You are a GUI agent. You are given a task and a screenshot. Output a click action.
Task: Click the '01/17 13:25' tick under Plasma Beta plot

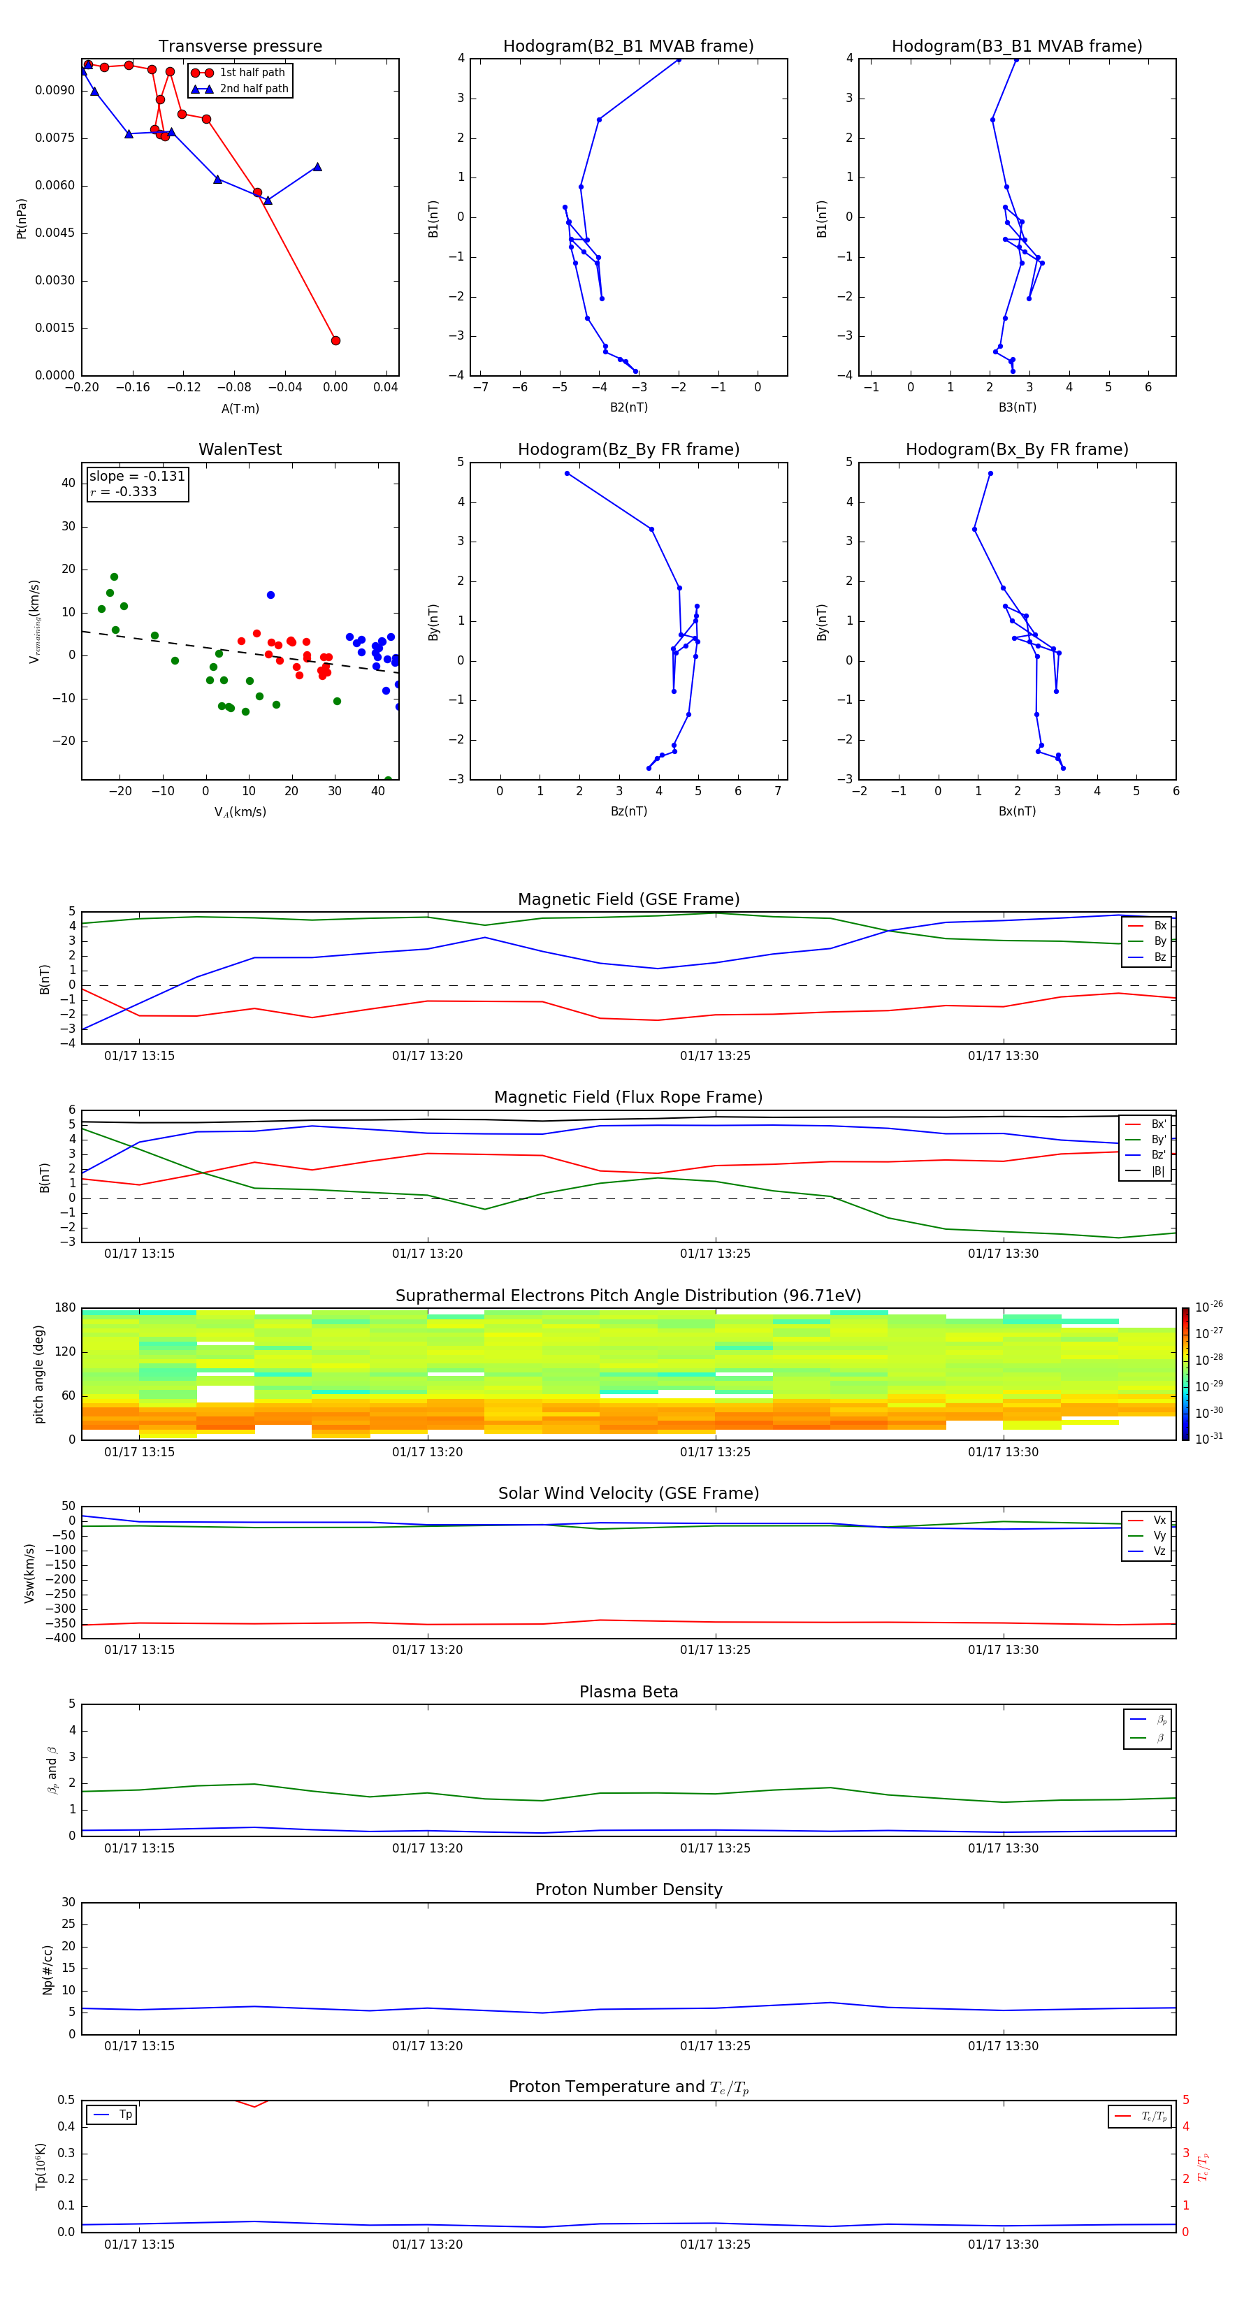click(x=716, y=1848)
